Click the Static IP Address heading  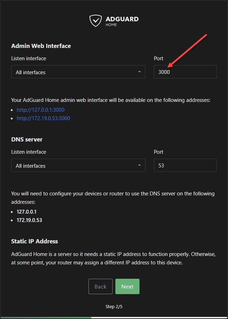[35, 241]
